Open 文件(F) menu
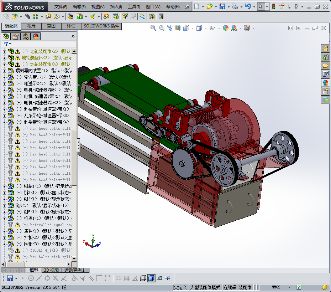Viewport: 331px width, 292px height. point(61,7)
